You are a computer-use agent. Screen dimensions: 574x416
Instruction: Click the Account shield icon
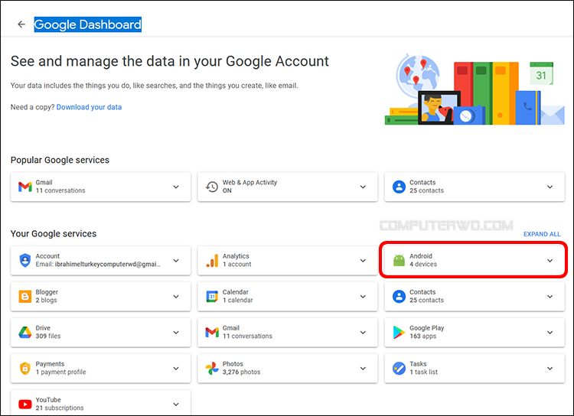pos(25,261)
